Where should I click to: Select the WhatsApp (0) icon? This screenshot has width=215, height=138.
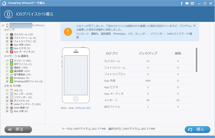tap(11, 78)
